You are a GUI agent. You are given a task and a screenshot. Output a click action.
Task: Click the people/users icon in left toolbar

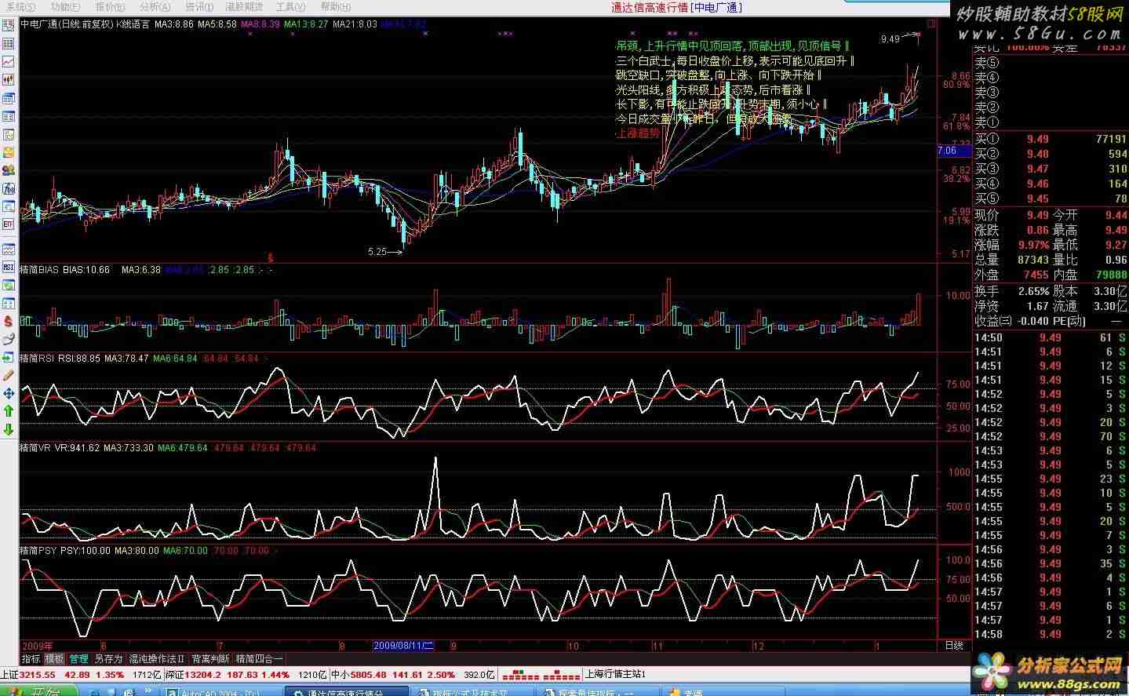[x=9, y=170]
